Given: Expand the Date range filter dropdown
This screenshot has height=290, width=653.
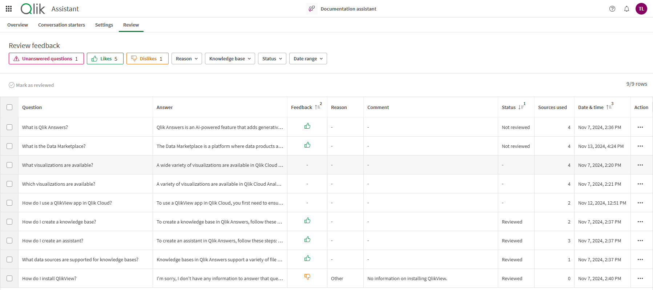Looking at the screenshot, I should click(308, 59).
